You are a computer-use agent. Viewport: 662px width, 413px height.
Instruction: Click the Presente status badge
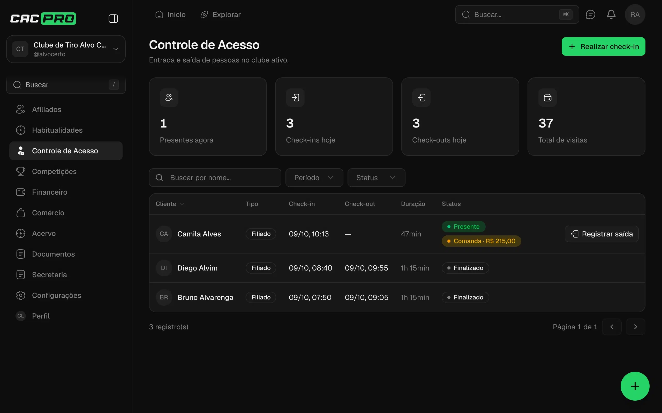click(463, 227)
